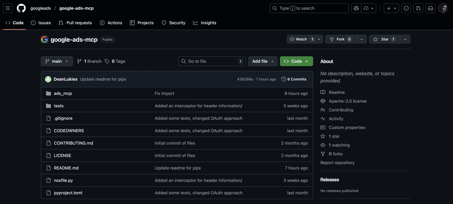Expand the Copilot agents dropdown in the top bar
453x204 pixels.
tap(369, 8)
